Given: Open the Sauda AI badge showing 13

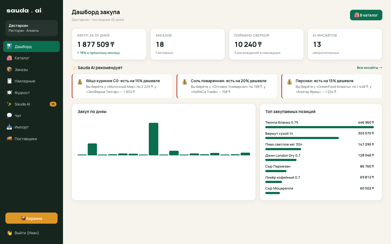Looking at the screenshot, I should point(53,104).
